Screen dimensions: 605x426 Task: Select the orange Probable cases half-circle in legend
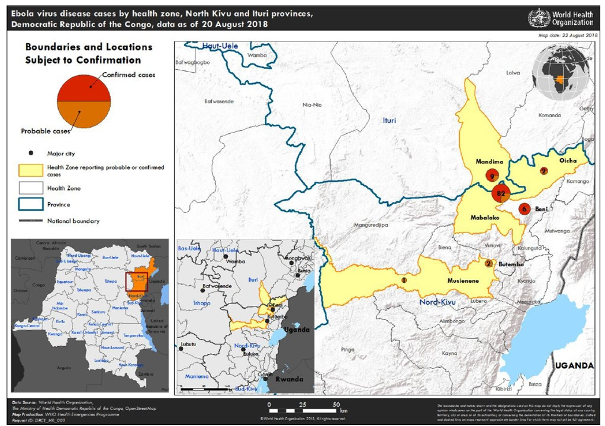coord(84,115)
